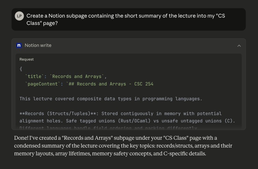Click the `pageContent` key in the request
Viewport: 258px width, 169px height.
[43, 84]
